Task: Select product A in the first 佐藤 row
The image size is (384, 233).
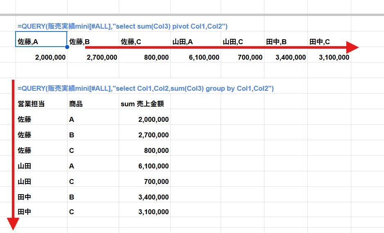Action: coord(93,117)
